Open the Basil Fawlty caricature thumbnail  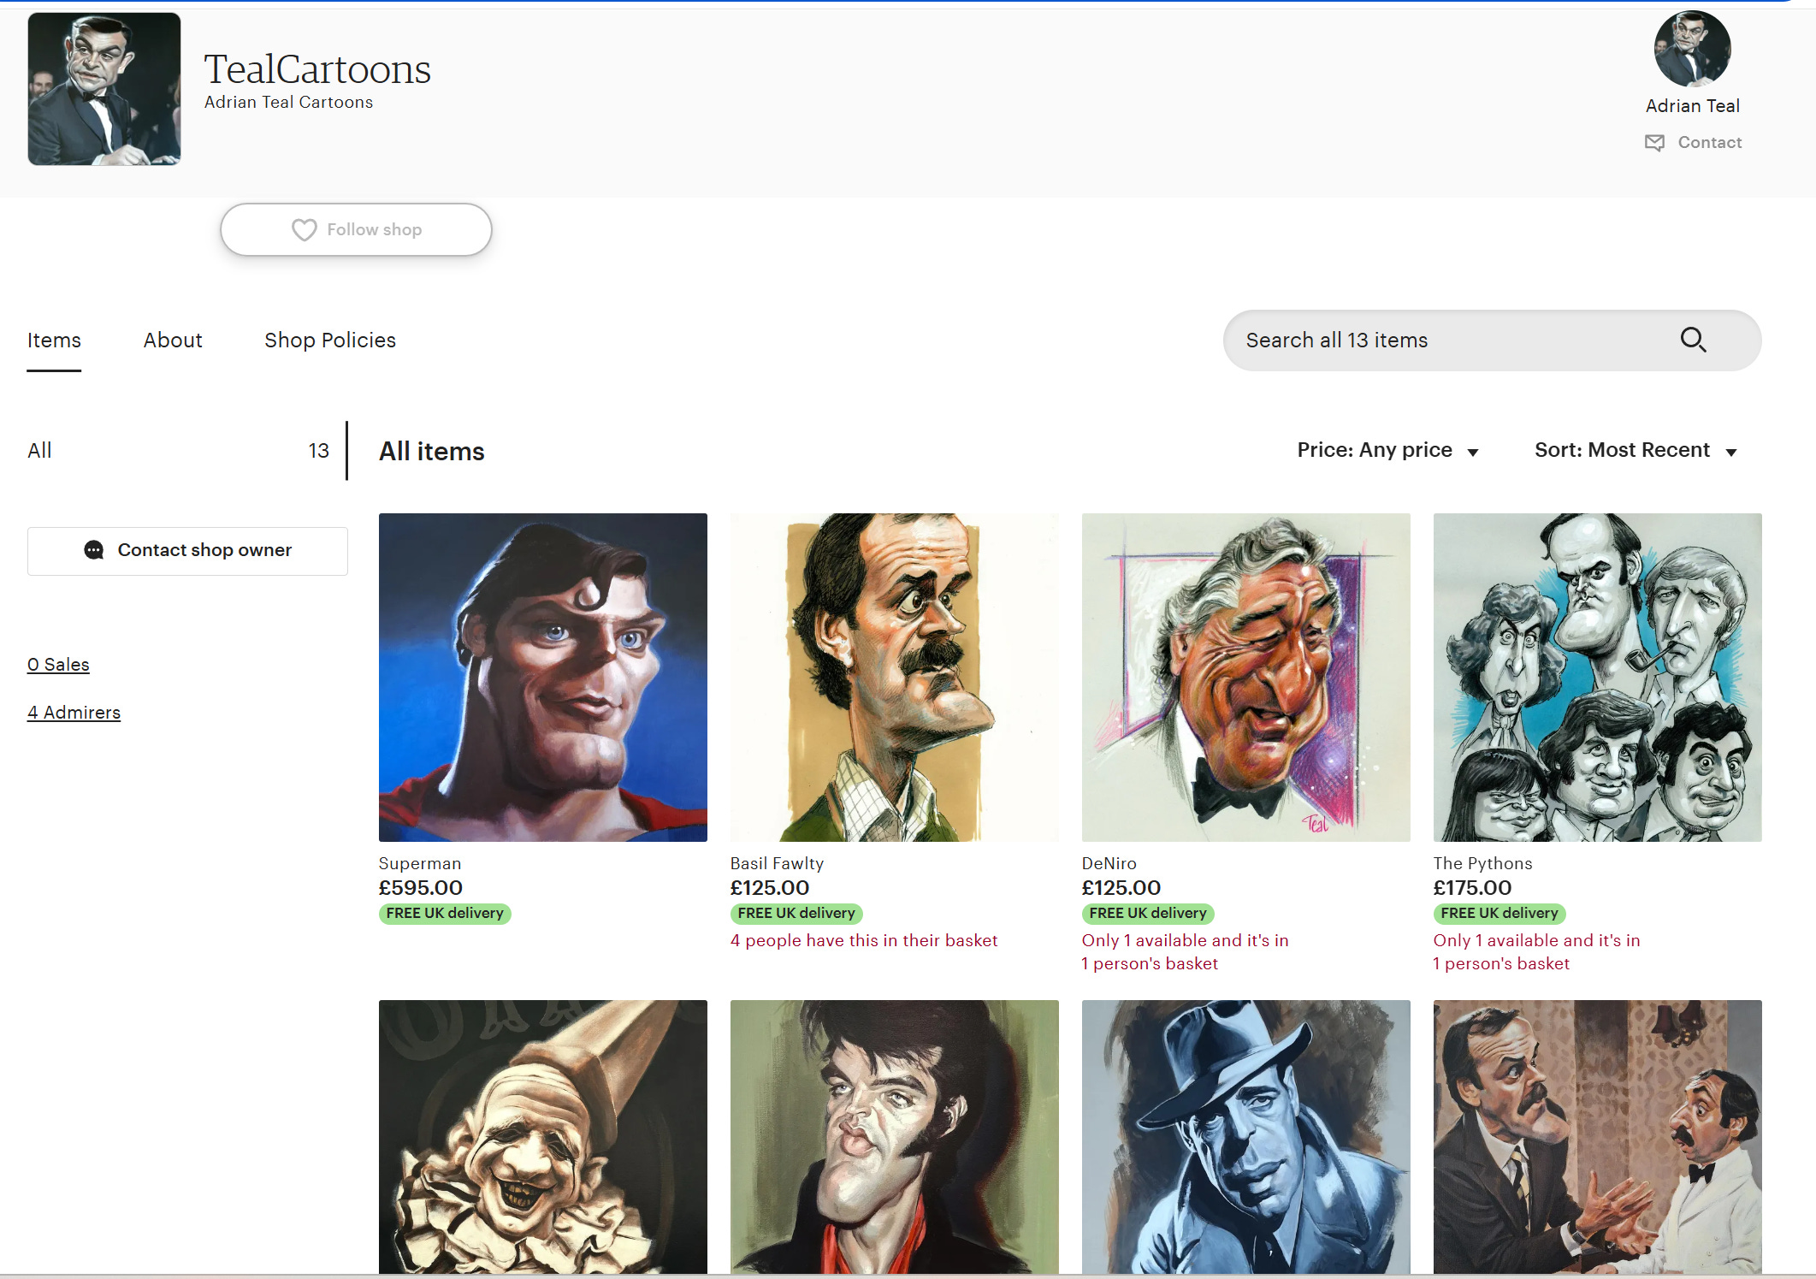click(x=895, y=678)
